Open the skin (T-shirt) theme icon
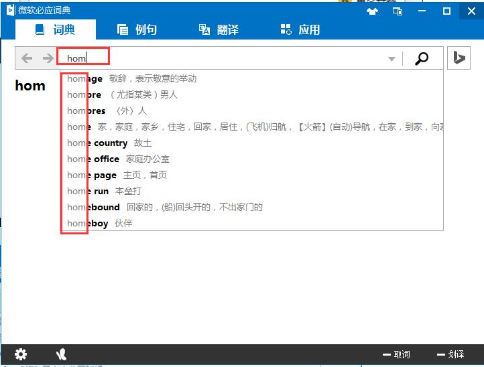484x367 pixels. [372, 11]
